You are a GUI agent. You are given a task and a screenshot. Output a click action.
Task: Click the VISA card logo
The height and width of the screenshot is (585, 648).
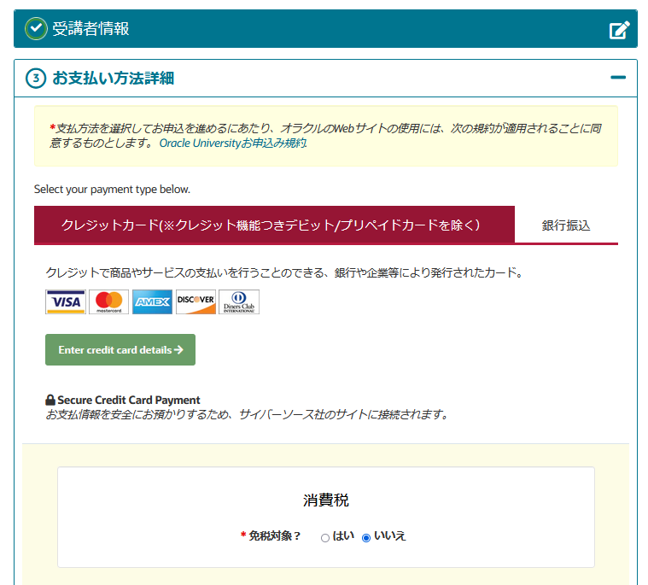coord(66,302)
